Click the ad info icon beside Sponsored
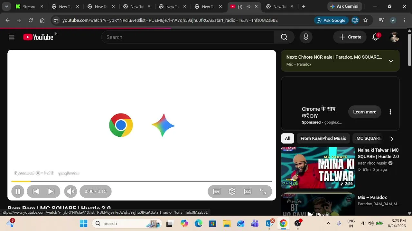The height and width of the screenshot is (231, 412). [38, 173]
